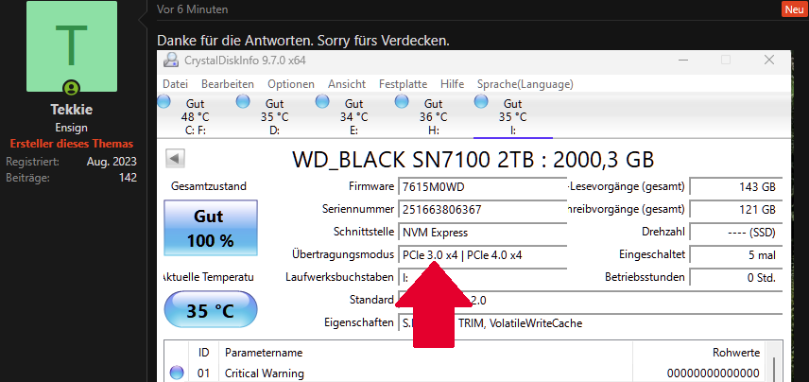Select drive I: tab
The width and height of the screenshot is (809, 382).
(513, 117)
